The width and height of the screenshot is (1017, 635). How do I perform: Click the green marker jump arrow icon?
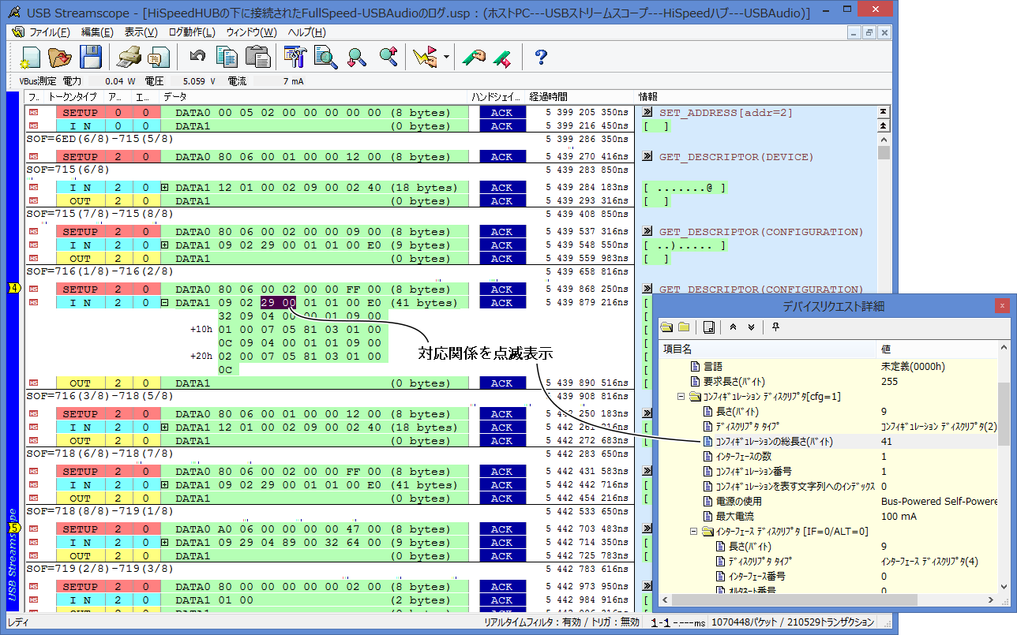pyautogui.click(x=502, y=57)
